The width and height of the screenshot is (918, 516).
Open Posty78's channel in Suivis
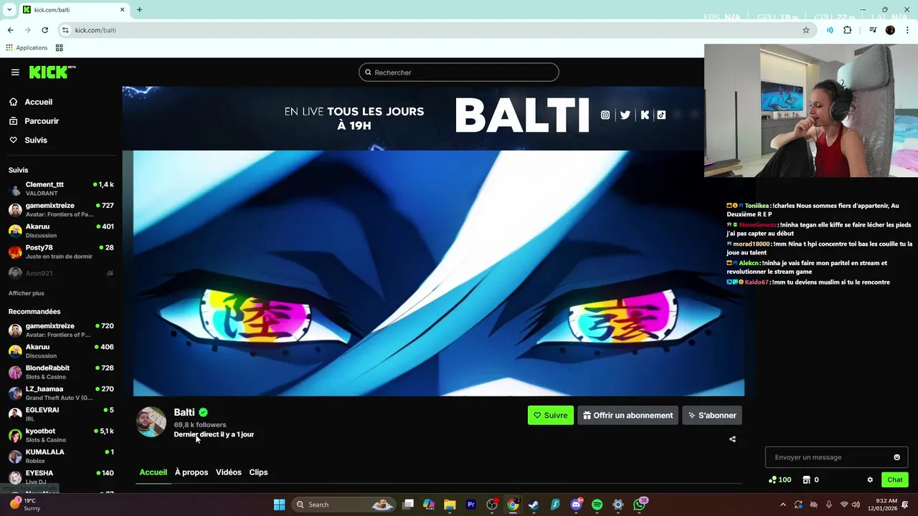pyautogui.click(x=61, y=252)
